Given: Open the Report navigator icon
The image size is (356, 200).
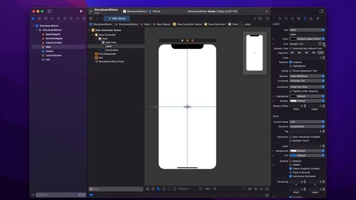Looking at the screenshot, I should point(84,18).
